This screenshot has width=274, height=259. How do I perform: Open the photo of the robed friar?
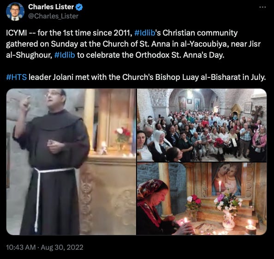pyautogui.click(x=71, y=162)
